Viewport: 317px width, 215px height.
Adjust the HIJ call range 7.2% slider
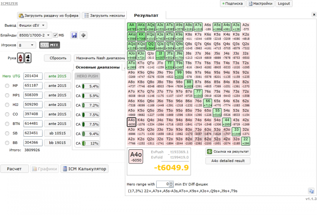91,105
